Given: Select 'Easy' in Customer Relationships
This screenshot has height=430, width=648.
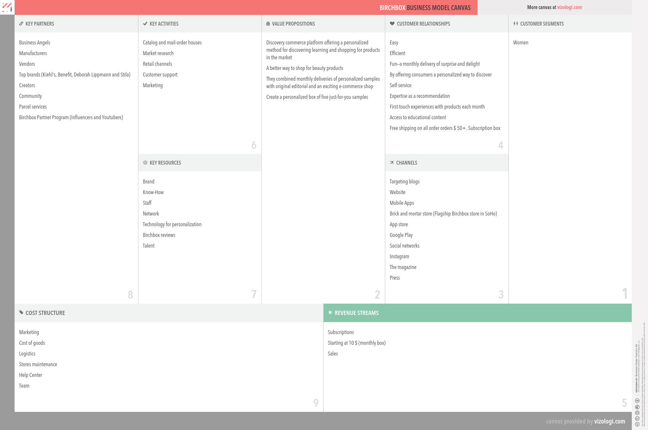Looking at the screenshot, I should click(x=394, y=42).
